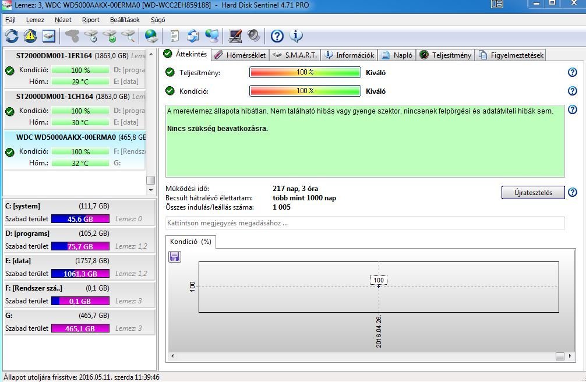The image size is (586, 382).
Task: Click the C: [system] free space bar 45,6 GB
Action: 80,219
